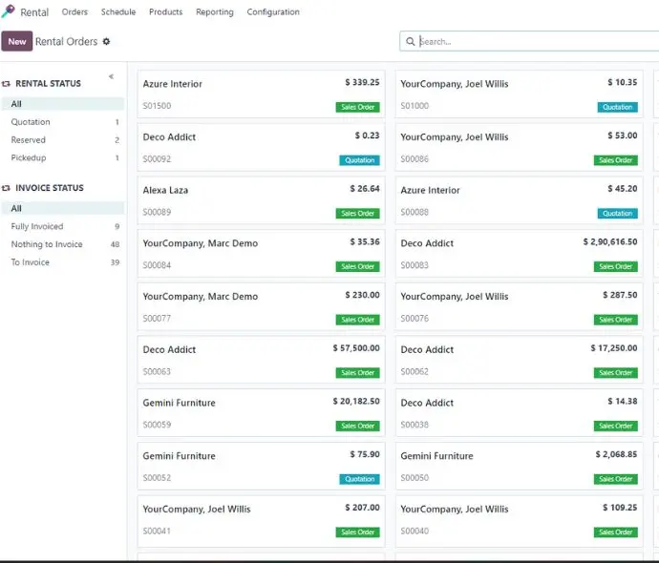Click the S00076 order number
659x563 pixels.
[415, 319]
